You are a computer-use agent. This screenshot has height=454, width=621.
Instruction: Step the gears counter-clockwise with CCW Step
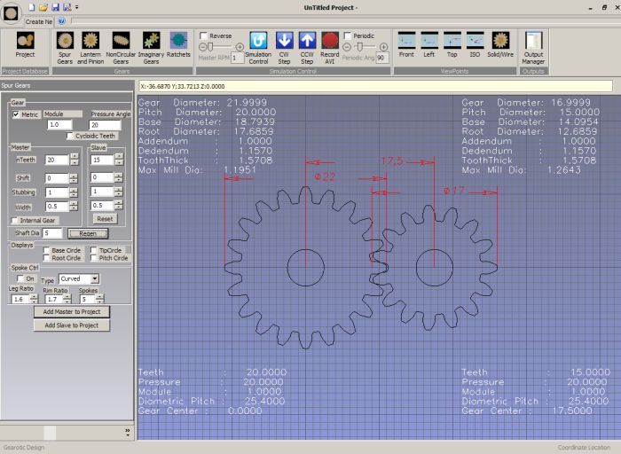point(307,48)
